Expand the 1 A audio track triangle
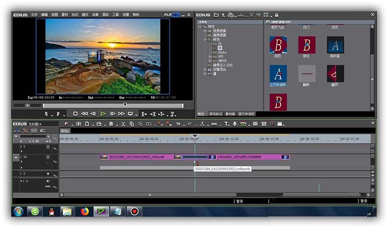 click(x=21, y=181)
